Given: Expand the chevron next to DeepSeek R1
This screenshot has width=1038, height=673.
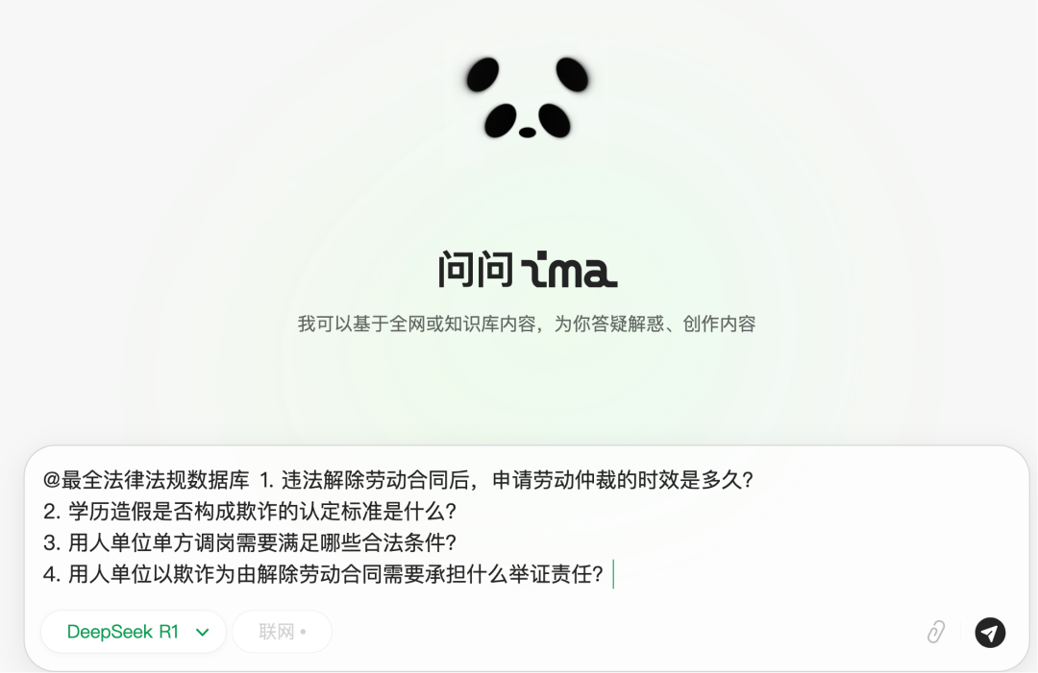Looking at the screenshot, I should 203,633.
